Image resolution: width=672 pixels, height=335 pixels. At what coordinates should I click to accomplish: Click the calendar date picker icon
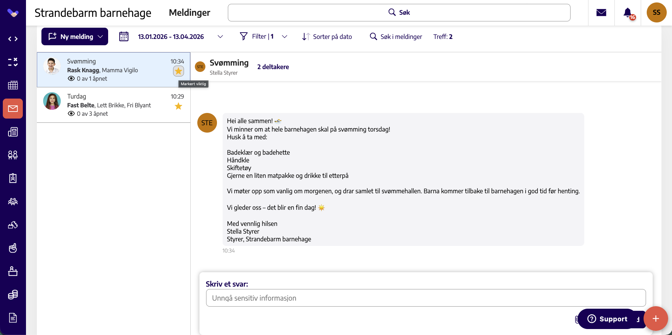pyautogui.click(x=124, y=36)
